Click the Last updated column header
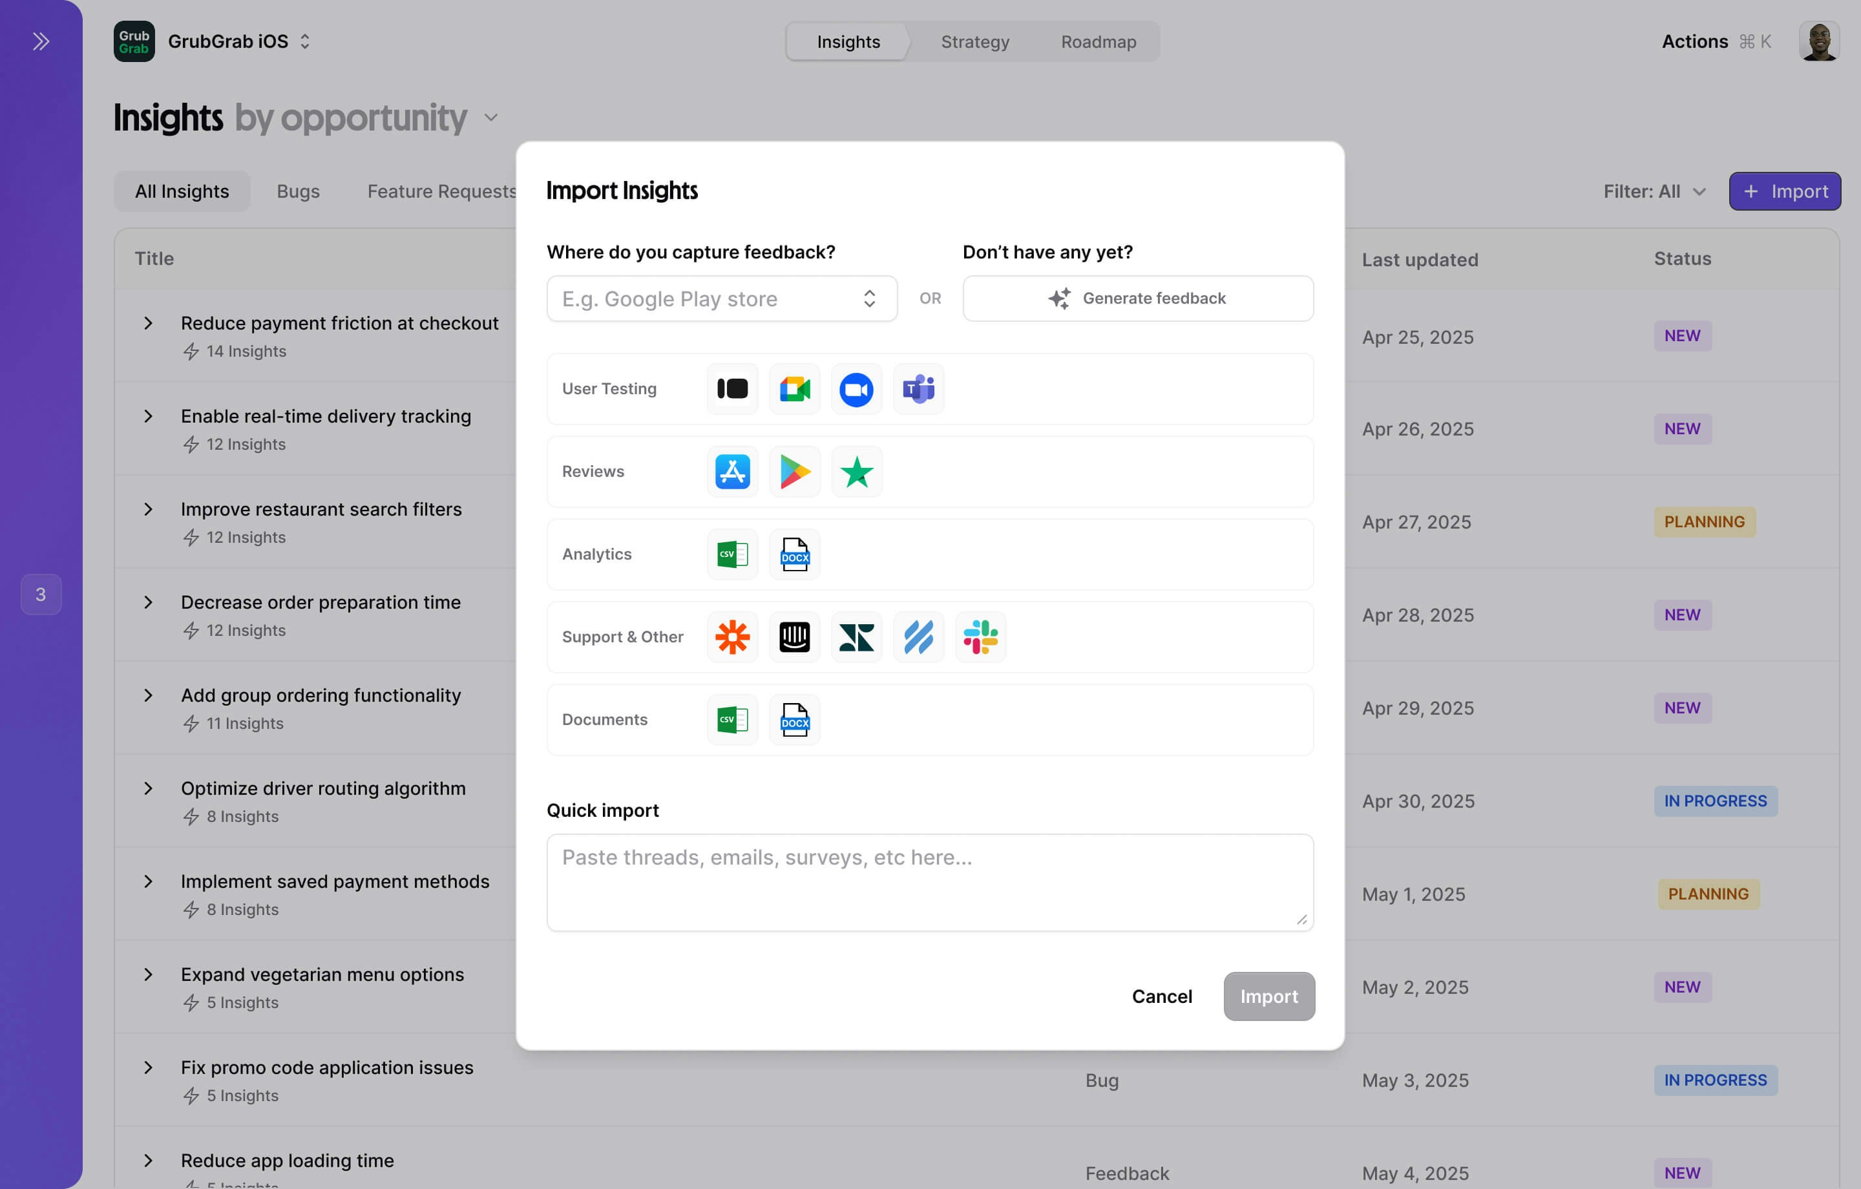1861x1189 pixels. [1420, 259]
